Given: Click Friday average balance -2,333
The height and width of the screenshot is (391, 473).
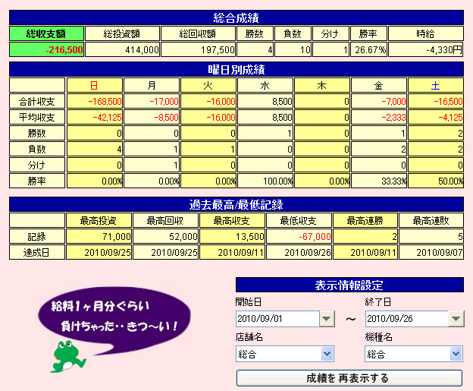Looking at the screenshot, I should (x=379, y=117).
